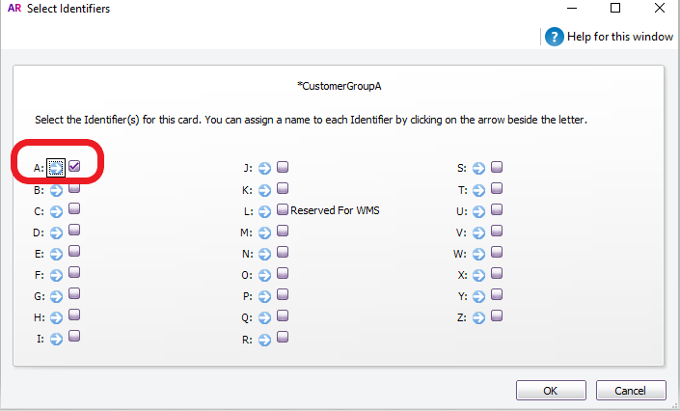Click the arrow icon for Identifier M

(264, 233)
